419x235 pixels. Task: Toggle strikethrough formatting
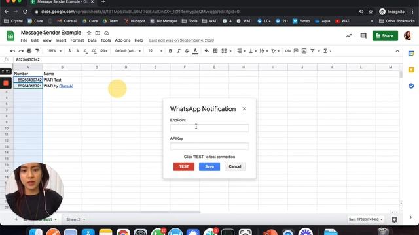(x=187, y=51)
